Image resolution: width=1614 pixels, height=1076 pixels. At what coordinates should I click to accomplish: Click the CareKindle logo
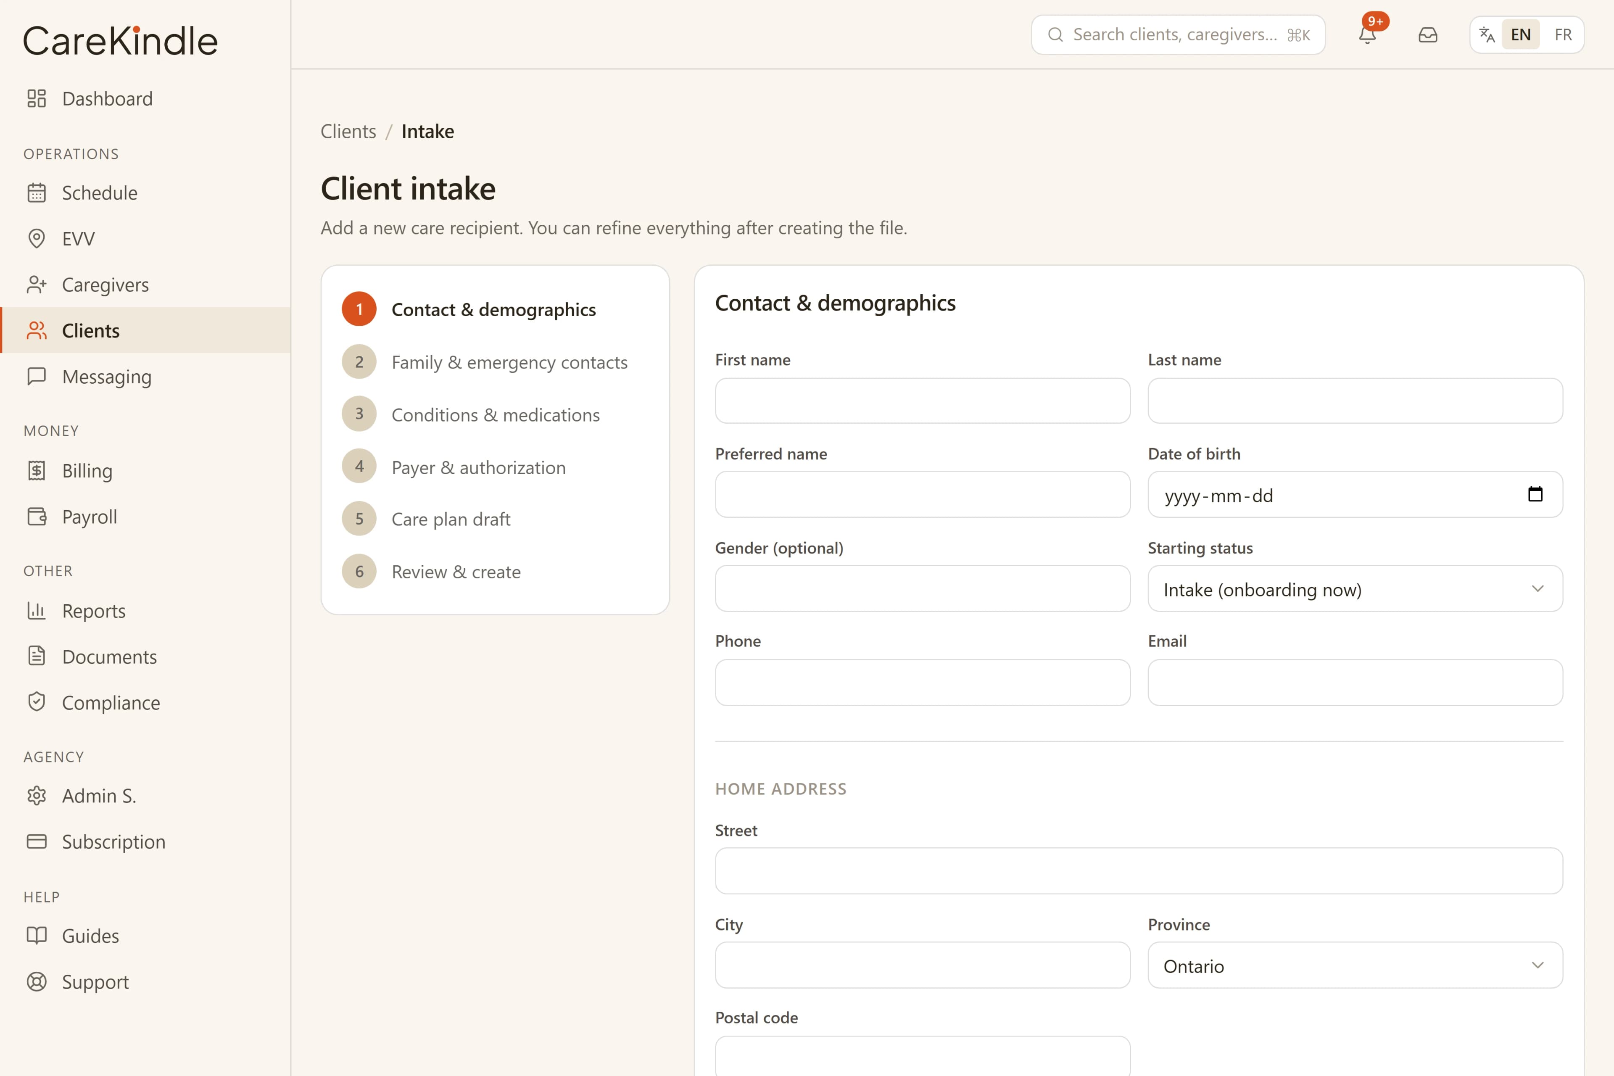(121, 40)
